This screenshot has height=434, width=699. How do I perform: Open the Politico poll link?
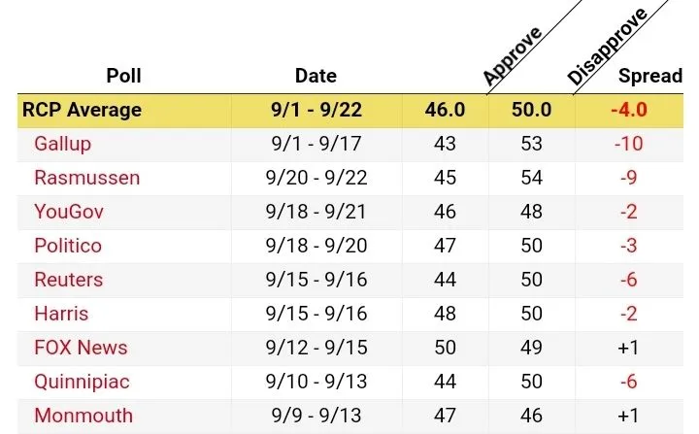click(68, 246)
